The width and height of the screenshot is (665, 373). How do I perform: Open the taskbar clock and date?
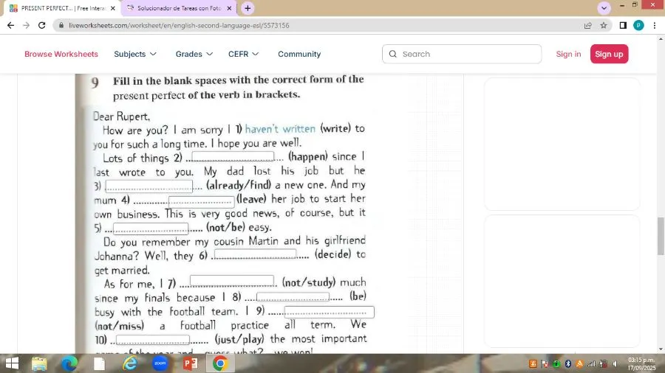coord(641,363)
